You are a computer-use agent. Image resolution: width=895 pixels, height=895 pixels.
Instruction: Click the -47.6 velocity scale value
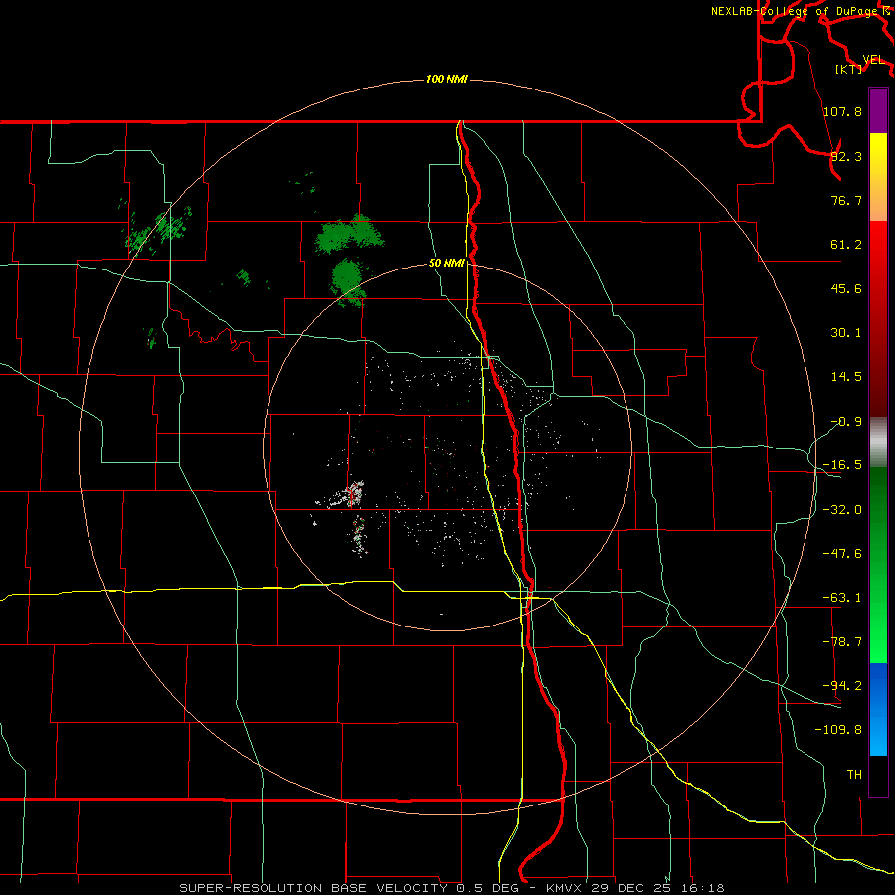842,554
